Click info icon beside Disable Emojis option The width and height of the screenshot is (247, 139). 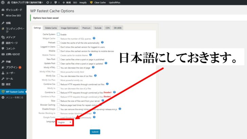coord(120,109)
